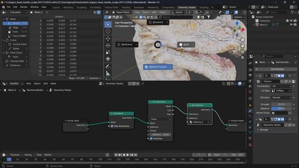
Task: Toggle viewport overlays button
Action: pos(236,13)
